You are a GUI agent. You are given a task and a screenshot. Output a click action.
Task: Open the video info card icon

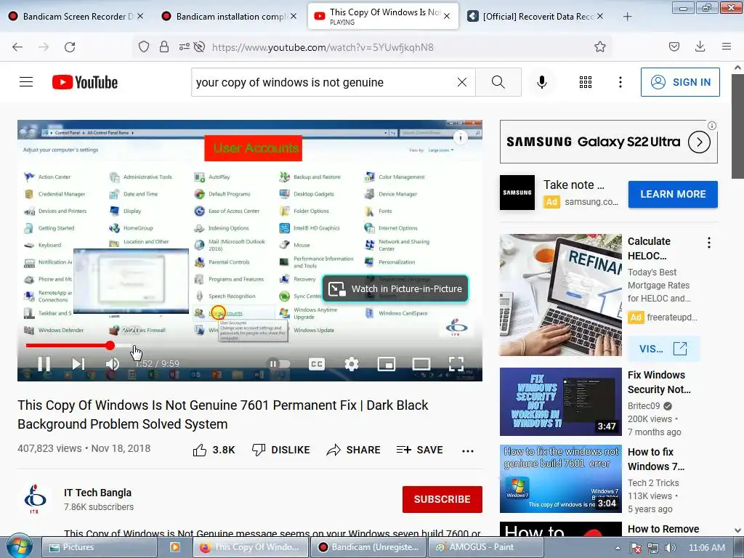460,137
